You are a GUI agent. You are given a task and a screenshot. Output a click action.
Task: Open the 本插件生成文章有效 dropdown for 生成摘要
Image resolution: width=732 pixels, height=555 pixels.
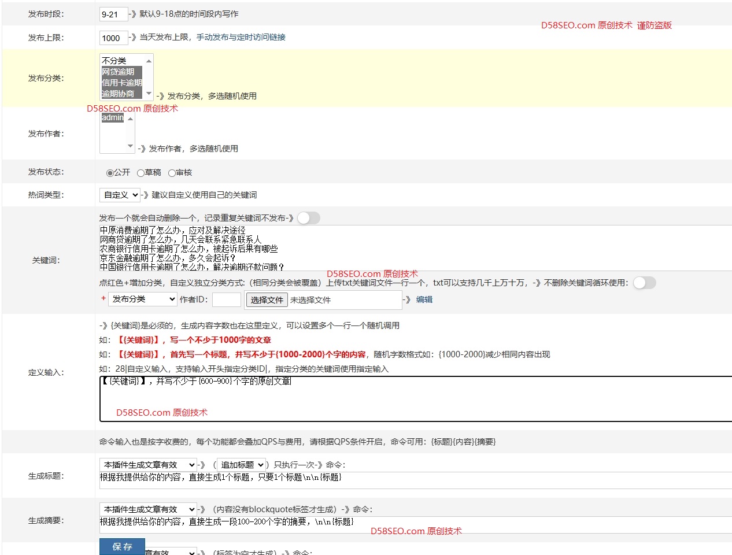[x=147, y=509]
